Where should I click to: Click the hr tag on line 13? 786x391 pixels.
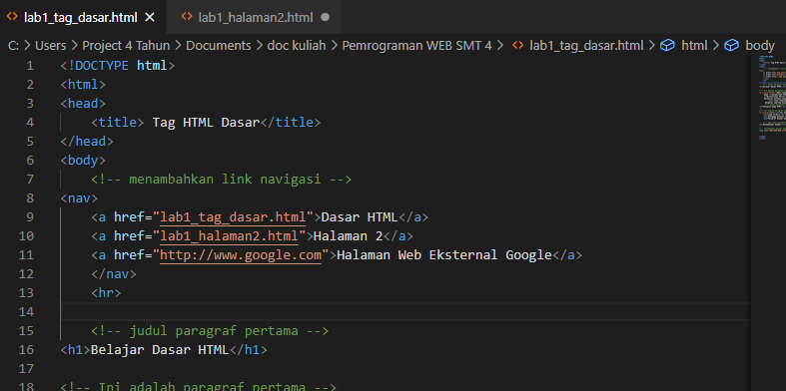[x=106, y=293]
